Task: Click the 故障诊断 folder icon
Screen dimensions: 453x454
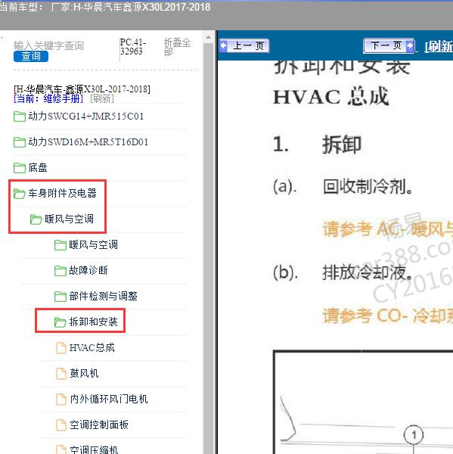Action: tap(61, 271)
